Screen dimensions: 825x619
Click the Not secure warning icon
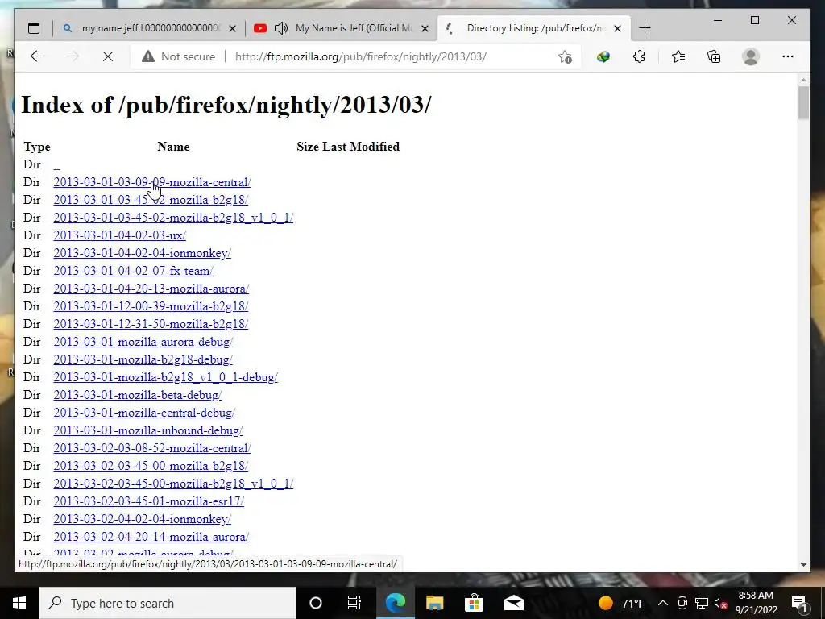[x=148, y=56]
